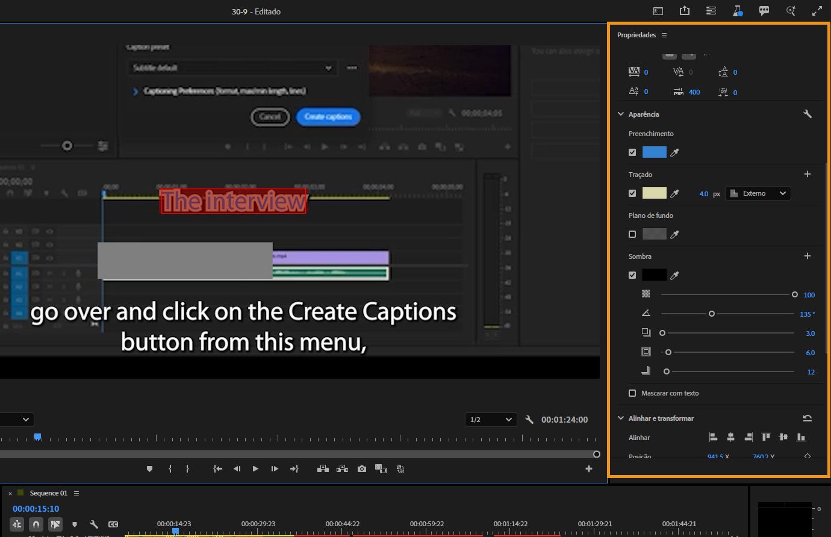Export a frame with camera icon
This screenshot has width=831, height=537.
tap(361, 469)
